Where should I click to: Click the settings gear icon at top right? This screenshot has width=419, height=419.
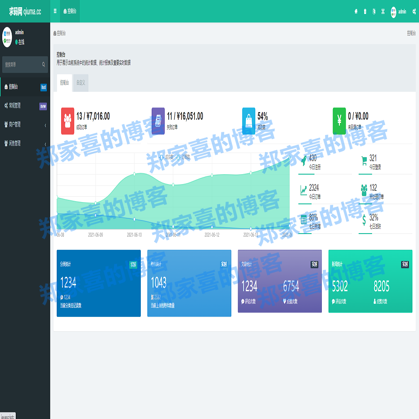pos(414,12)
